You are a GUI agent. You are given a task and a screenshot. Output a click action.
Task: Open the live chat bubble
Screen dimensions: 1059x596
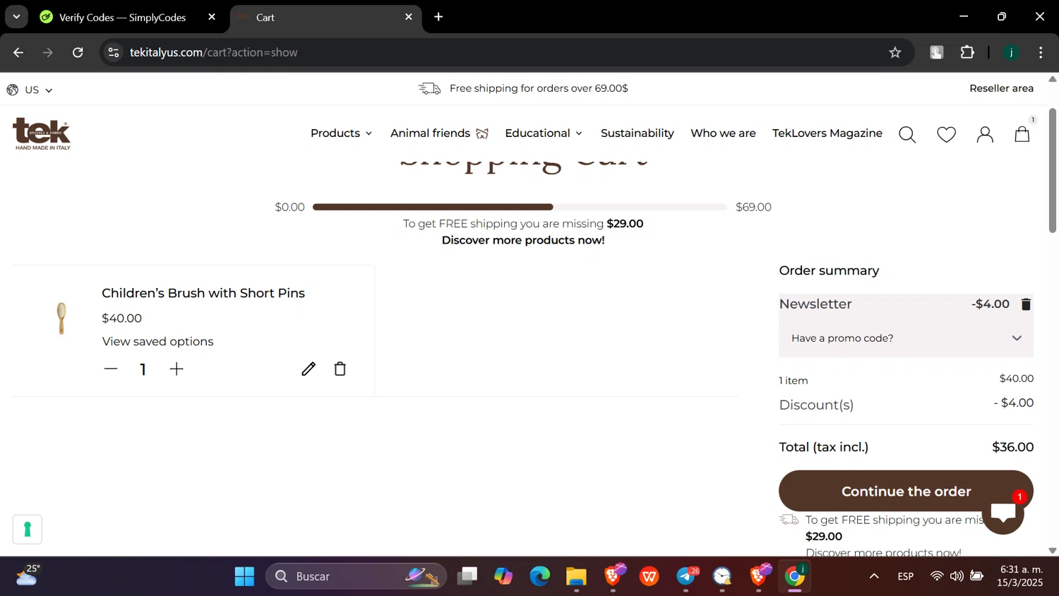(1003, 513)
